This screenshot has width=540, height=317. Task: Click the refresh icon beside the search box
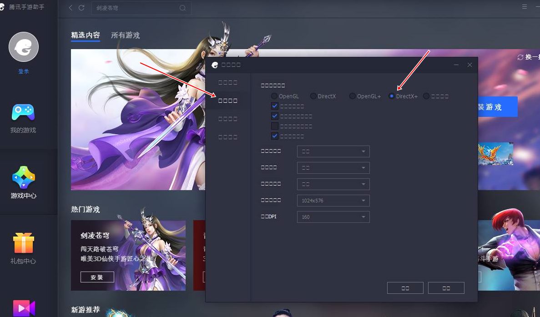click(x=81, y=8)
